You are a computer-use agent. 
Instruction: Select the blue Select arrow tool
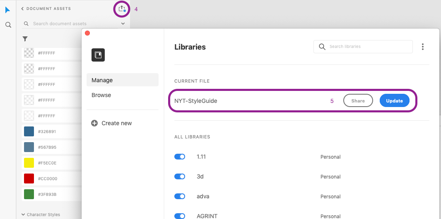(7, 10)
